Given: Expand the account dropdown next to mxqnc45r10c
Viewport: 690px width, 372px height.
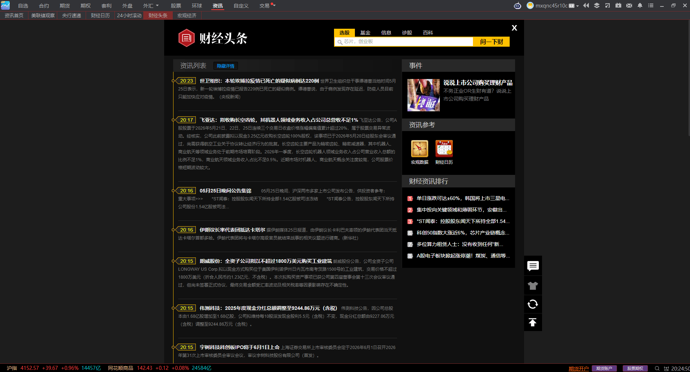Looking at the screenshot, I should tap(577, 6).
